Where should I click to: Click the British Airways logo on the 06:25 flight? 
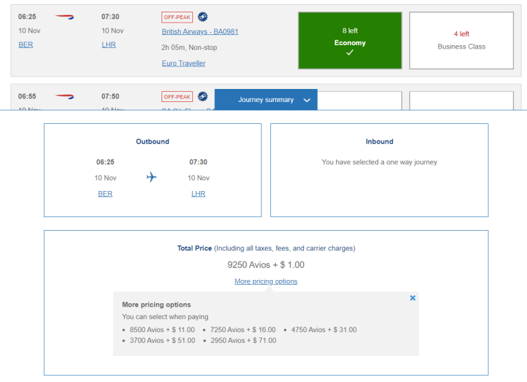(x=65, y=16)
